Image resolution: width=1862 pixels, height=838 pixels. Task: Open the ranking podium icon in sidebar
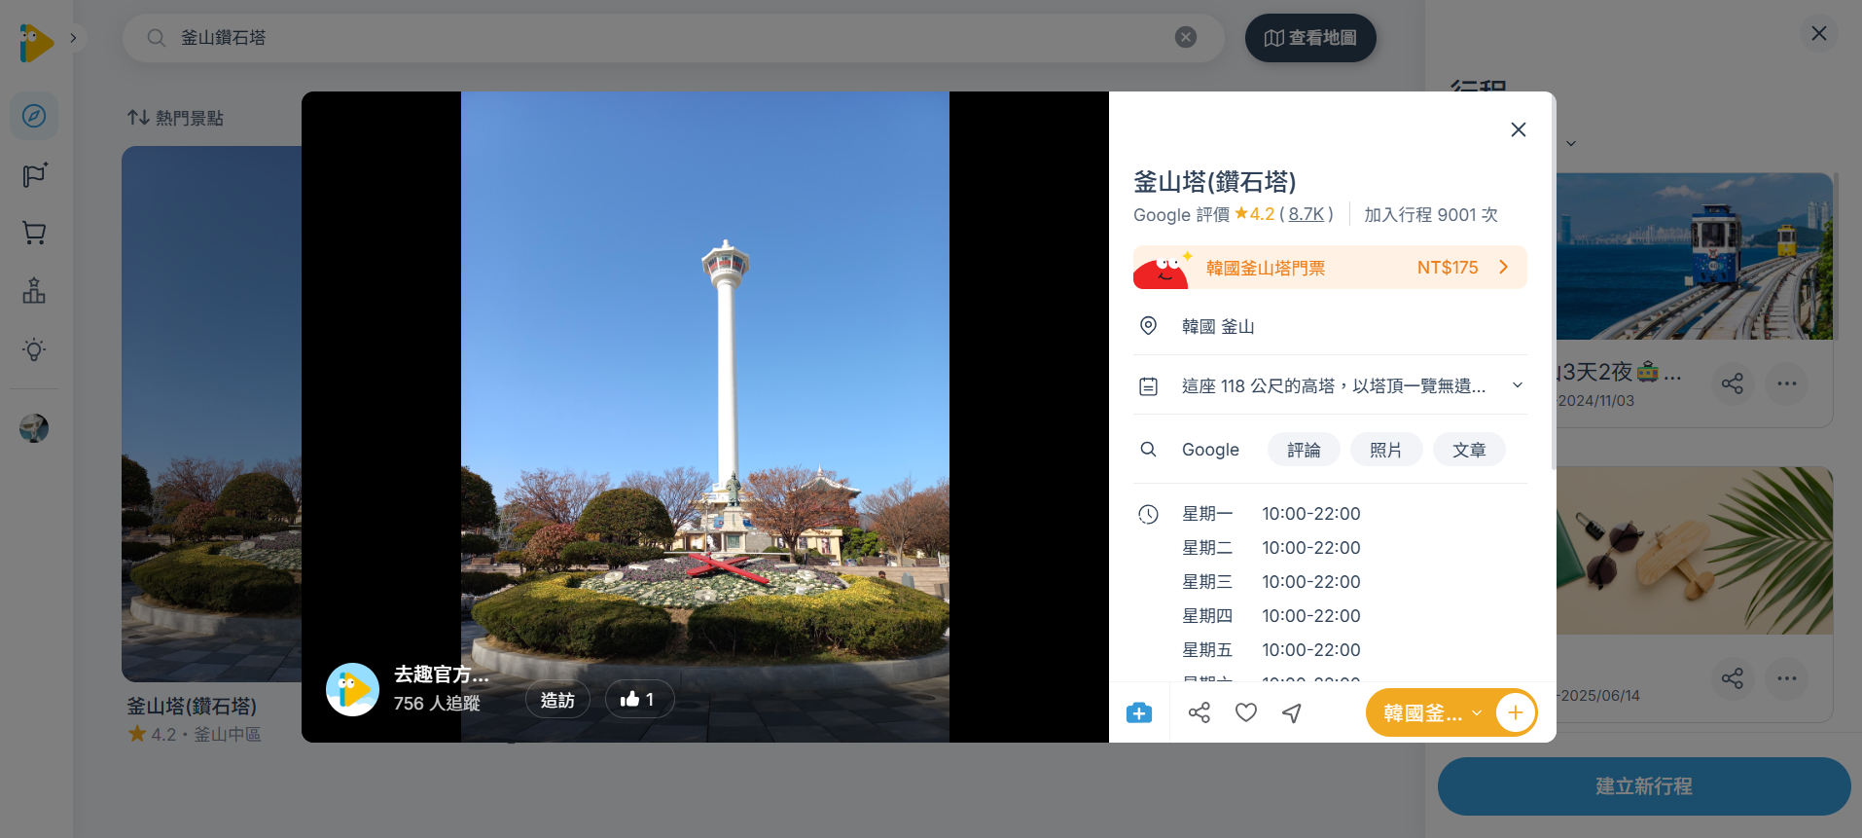[34, 291]
